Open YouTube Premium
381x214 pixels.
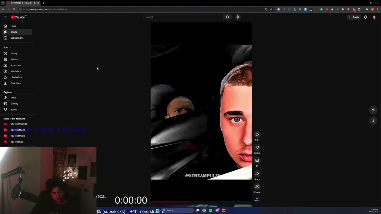tap(17, 124)
